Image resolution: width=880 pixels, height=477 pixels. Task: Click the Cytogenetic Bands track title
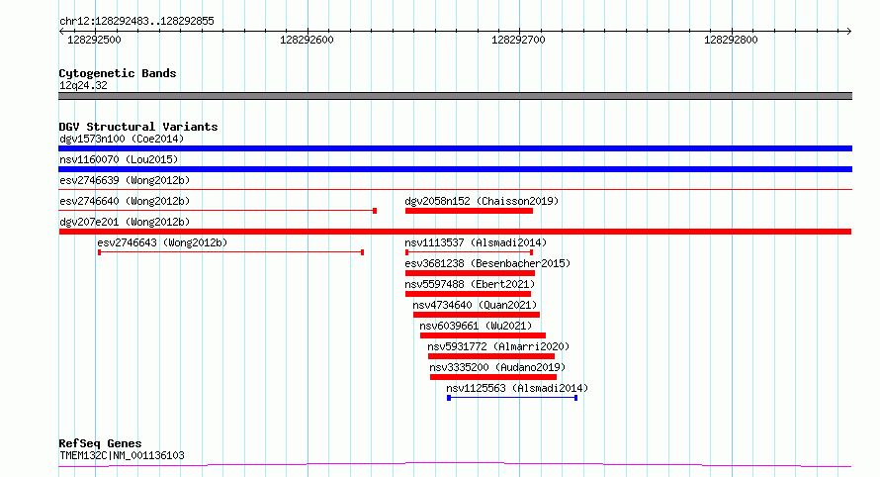point(118,73)
